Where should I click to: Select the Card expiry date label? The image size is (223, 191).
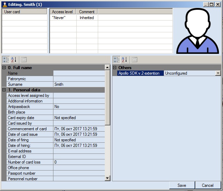[30, 118]
